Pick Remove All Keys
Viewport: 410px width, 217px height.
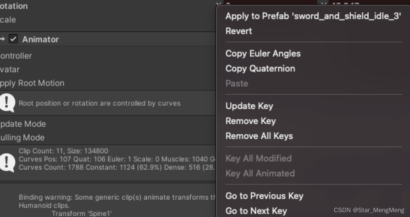[x=259, y=136]
